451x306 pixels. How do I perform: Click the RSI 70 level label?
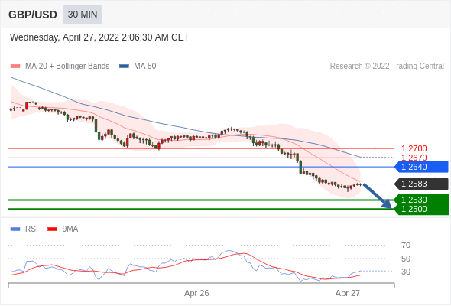pos(406,246)
